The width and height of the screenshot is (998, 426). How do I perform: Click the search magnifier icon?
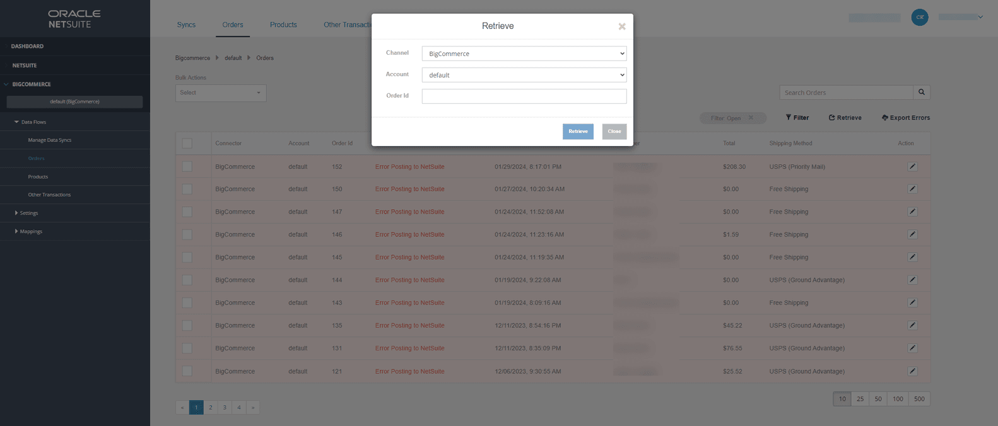click(x=922, y=92)
